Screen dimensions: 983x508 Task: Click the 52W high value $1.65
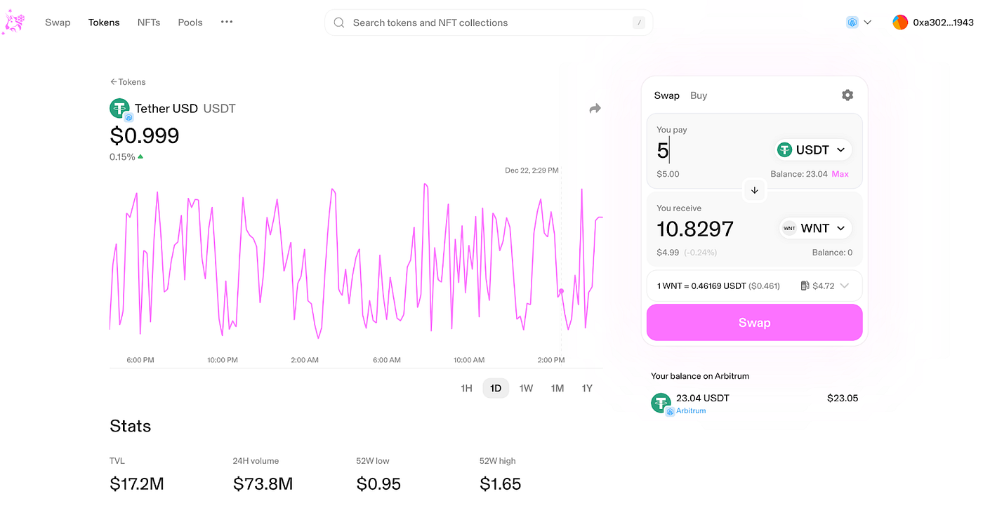(500, 483)
